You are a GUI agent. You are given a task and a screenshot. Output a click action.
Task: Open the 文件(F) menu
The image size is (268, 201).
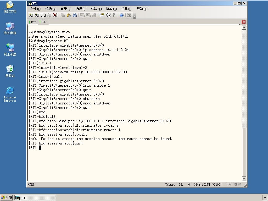pos(36,9)
